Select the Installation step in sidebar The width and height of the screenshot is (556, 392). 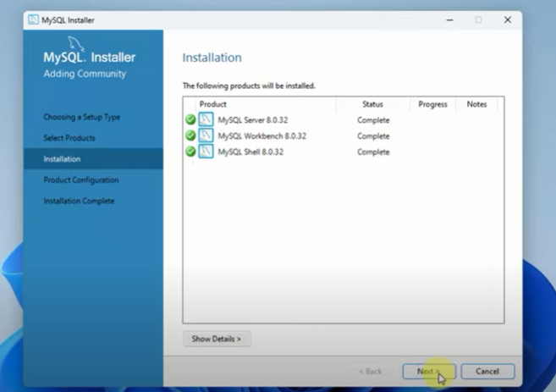93,159
